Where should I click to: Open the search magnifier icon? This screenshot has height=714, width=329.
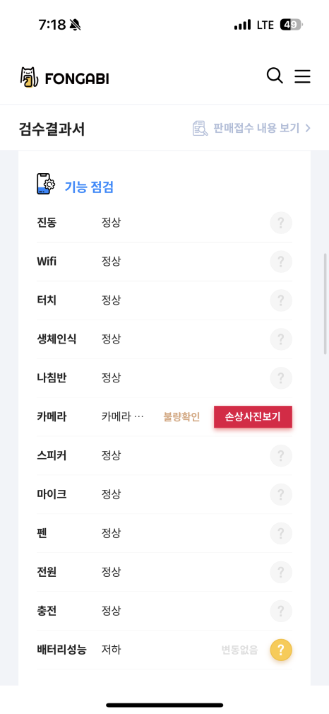tap(275, 76)
